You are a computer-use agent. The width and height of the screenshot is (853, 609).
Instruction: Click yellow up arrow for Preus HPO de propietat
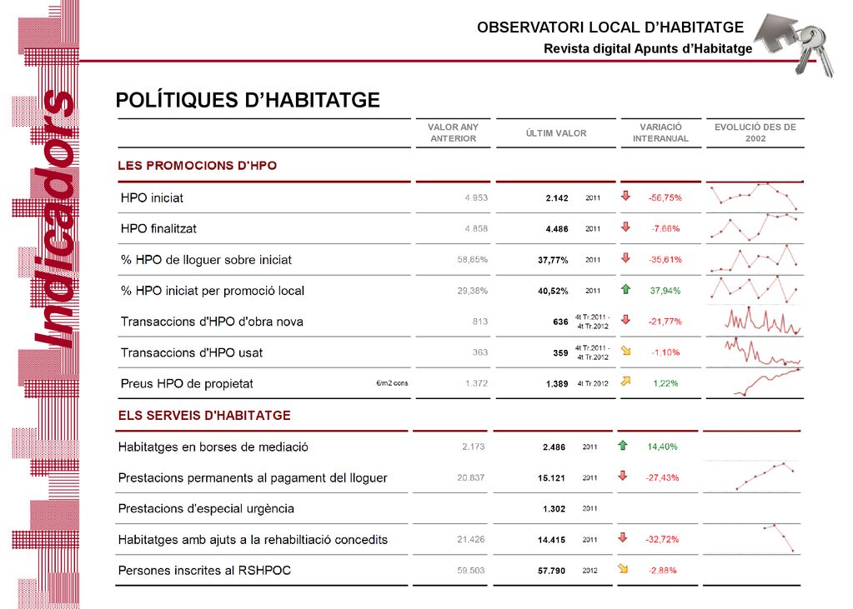pos(625,382)
